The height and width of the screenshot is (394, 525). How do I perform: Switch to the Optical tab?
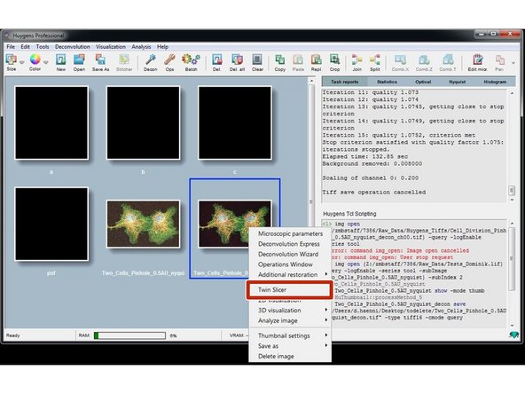[423, 82]
